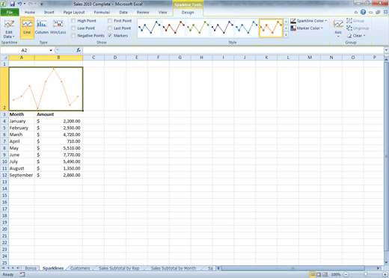Open the Review ribbon tab
389x278 pixels.
tap(143, 12)
